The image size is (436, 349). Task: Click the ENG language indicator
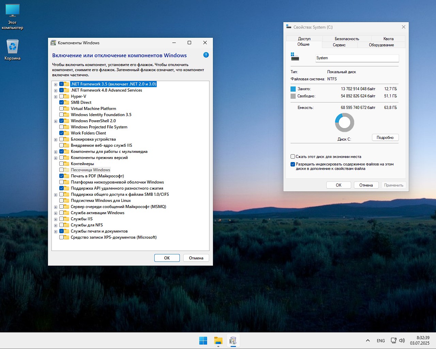click(x=381, y=340)
